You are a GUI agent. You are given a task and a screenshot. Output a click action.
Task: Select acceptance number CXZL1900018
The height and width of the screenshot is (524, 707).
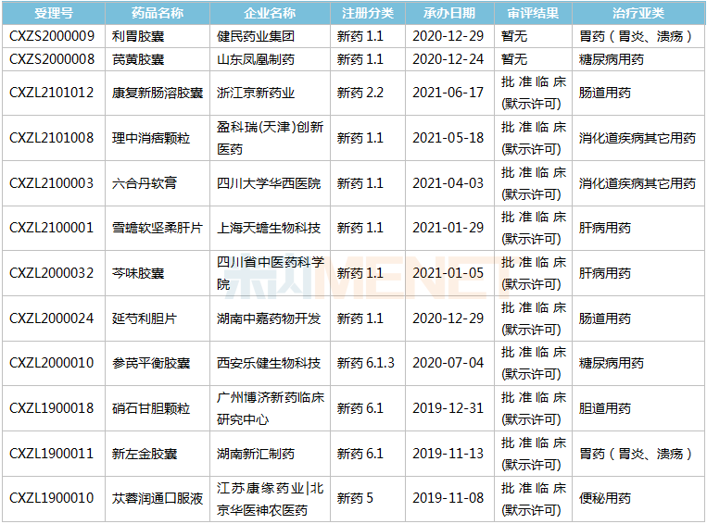pos(51,407)
